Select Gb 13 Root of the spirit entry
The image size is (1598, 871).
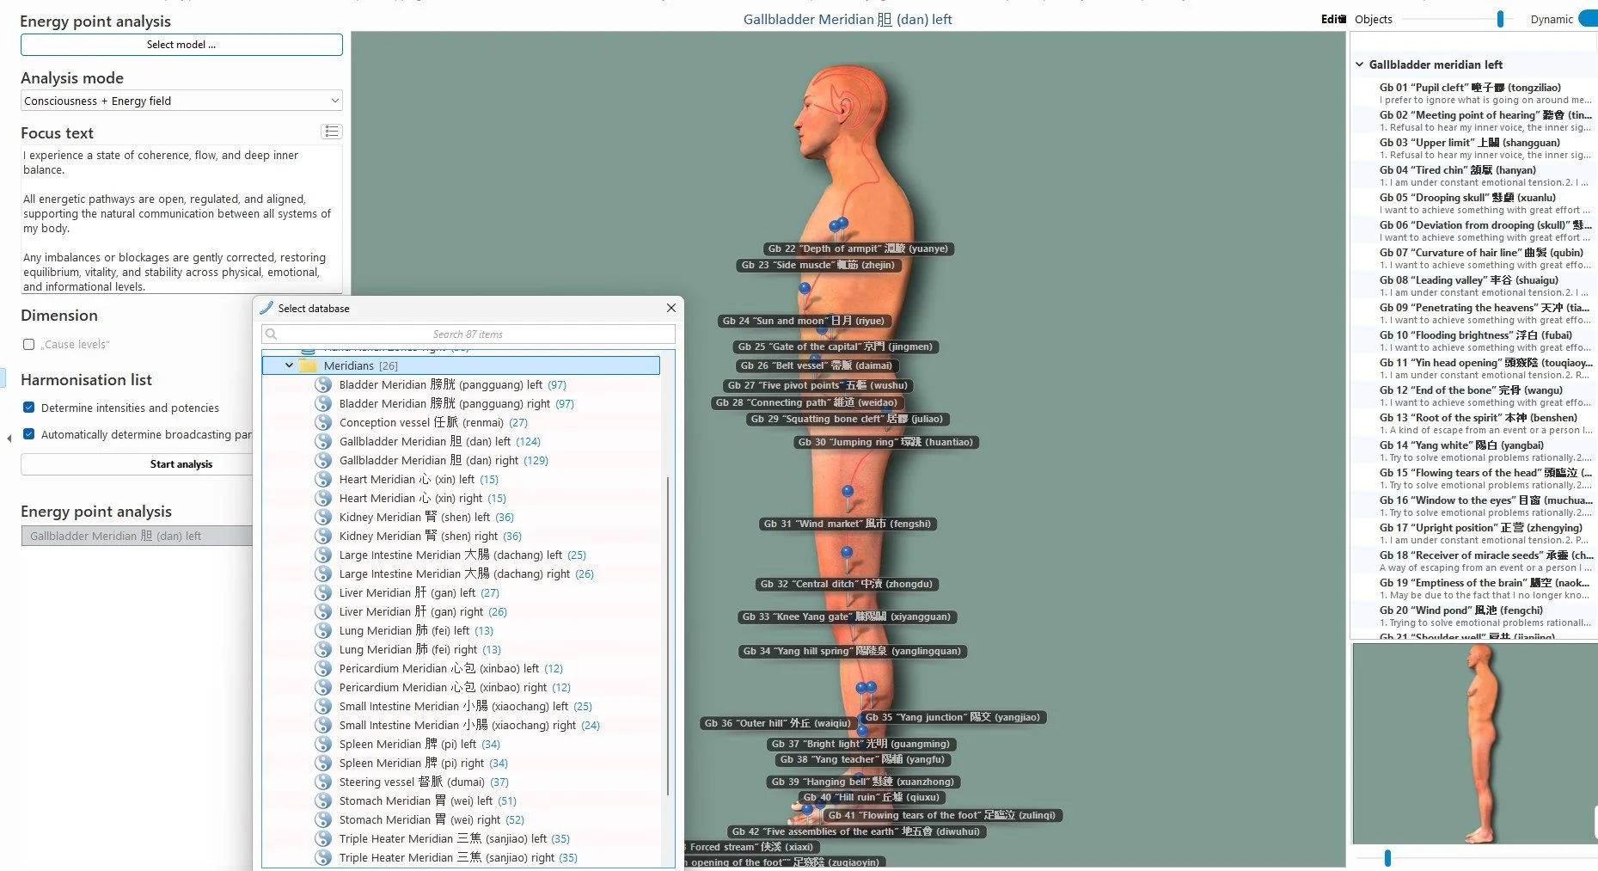pos(1473,423)
